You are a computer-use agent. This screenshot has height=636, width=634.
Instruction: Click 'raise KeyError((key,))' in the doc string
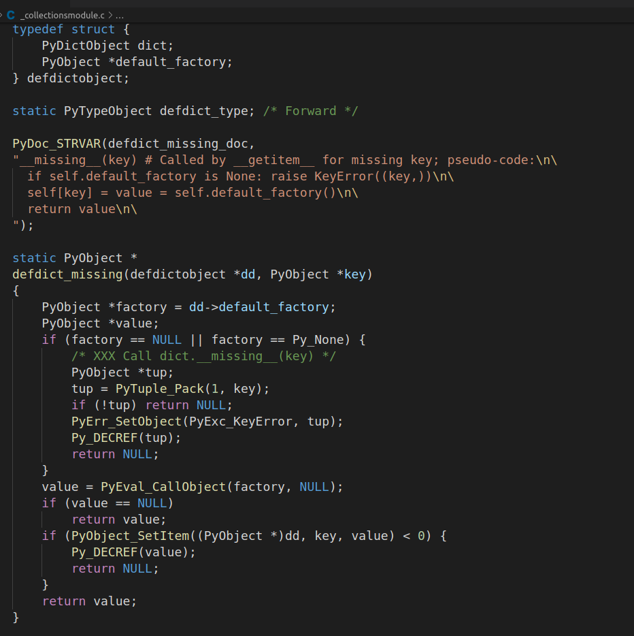coord(351,176)
